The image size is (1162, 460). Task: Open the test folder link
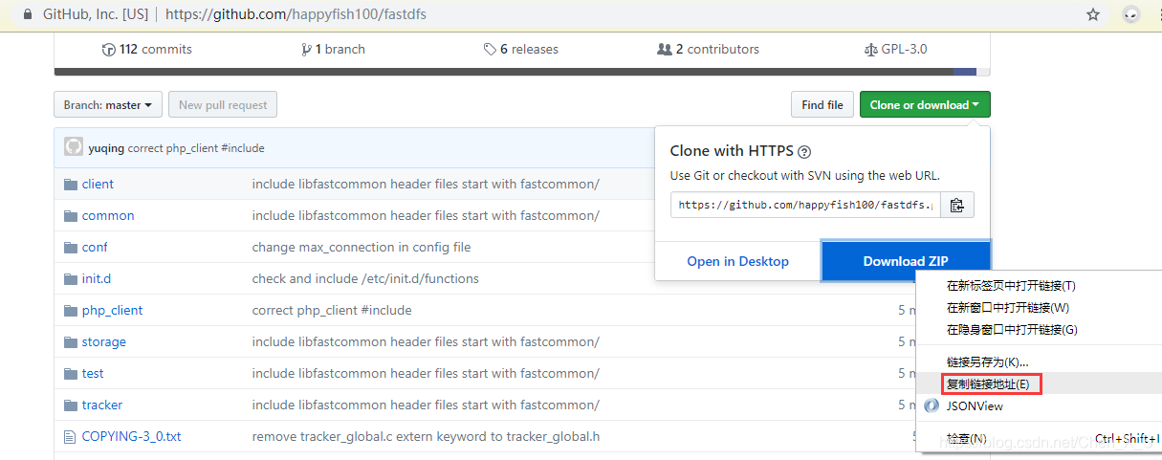point(93,374)
